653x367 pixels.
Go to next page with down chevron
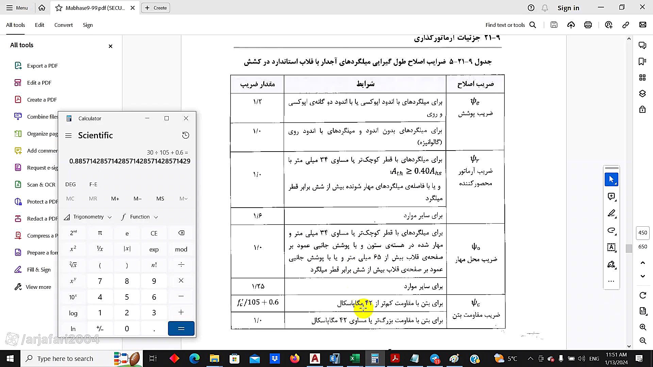coord(643,276)
